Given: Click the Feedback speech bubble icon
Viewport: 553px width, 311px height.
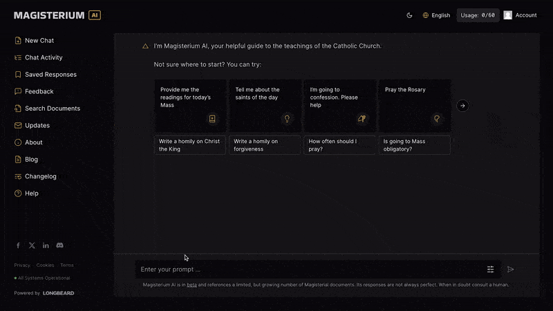Looking at the screenshot, I should point(18,91).
